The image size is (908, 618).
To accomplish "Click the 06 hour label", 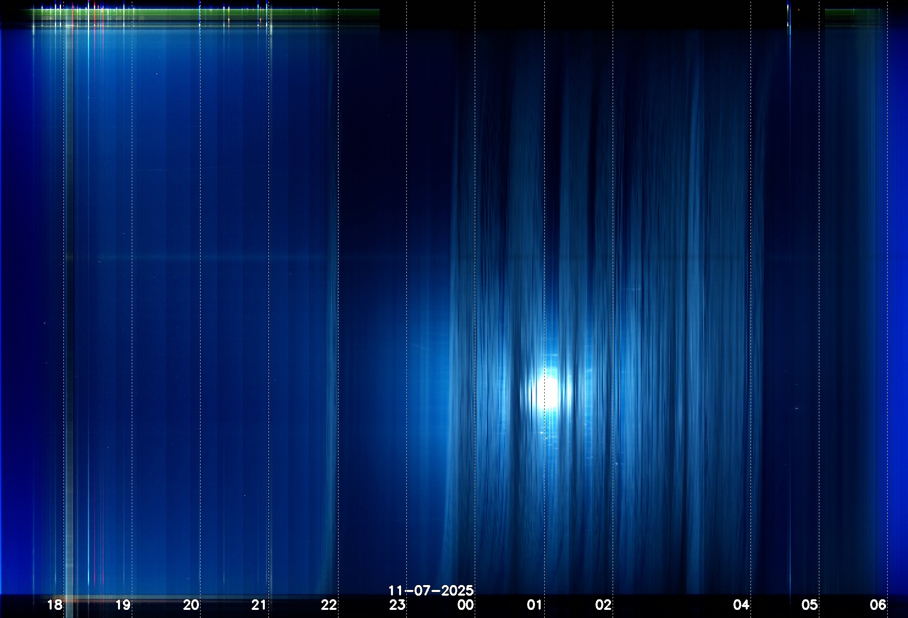I will click(x=878, y=605).
